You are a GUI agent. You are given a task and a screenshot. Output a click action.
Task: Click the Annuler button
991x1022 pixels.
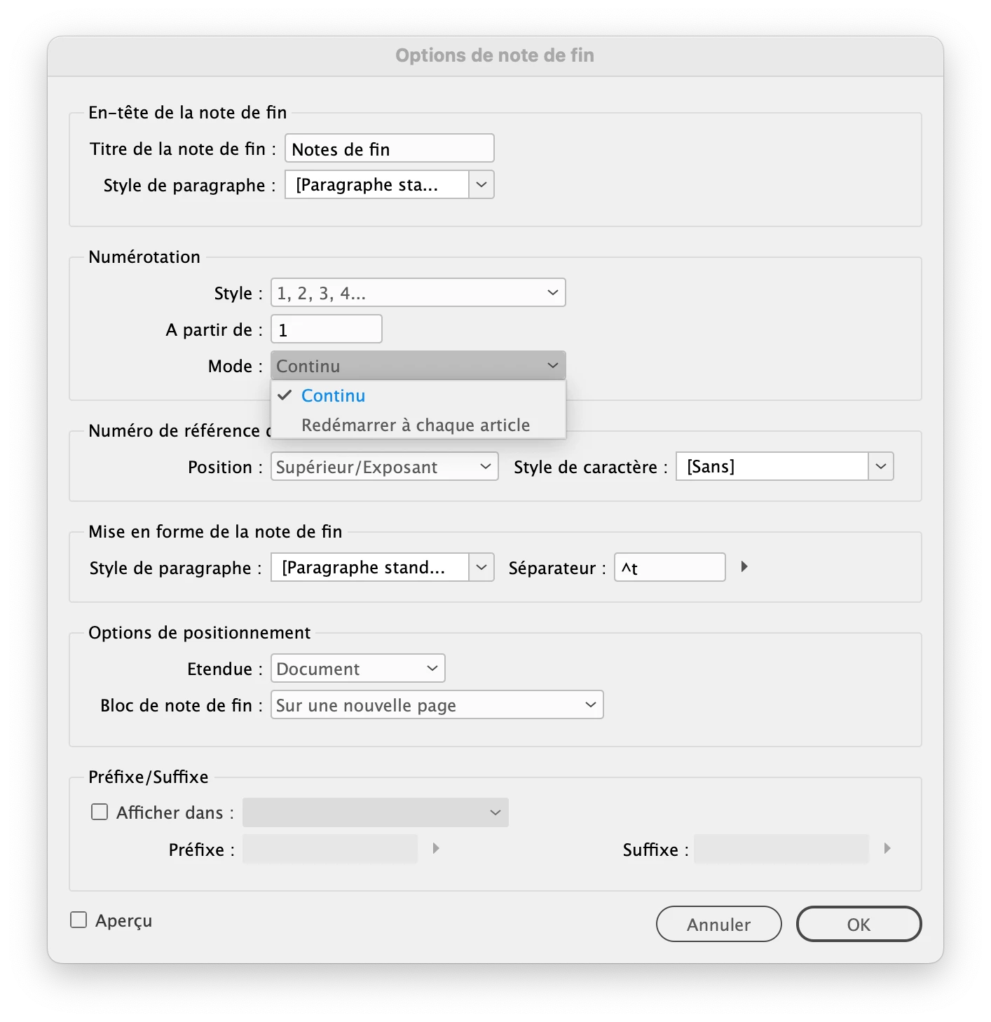click(719, 924)
